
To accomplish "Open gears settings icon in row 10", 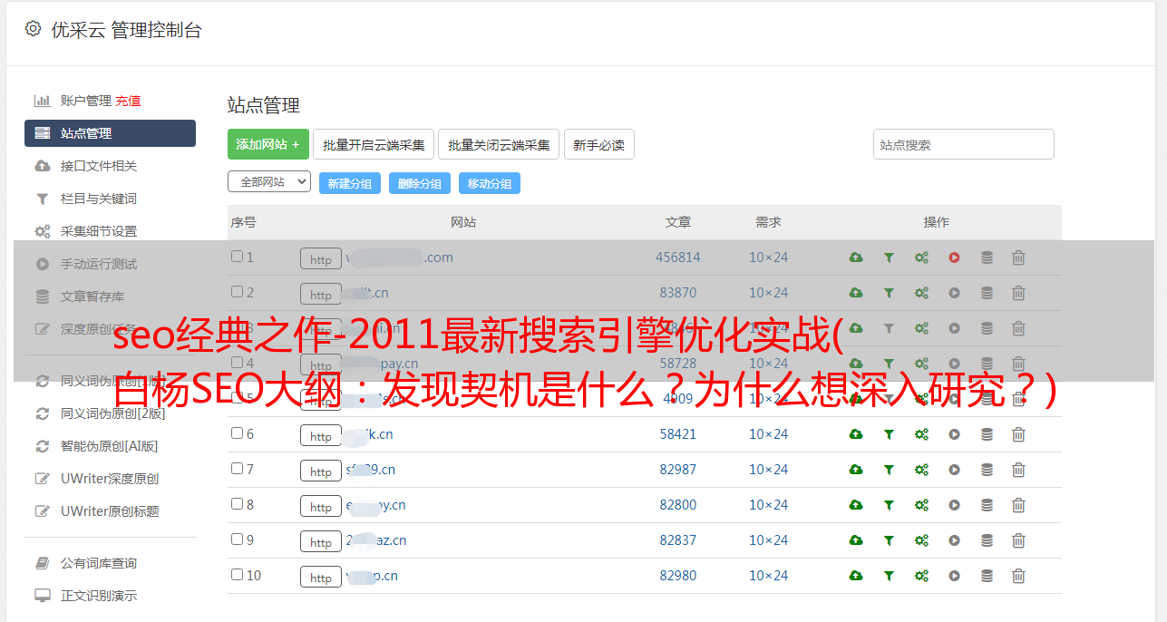I will coord(921,576).
